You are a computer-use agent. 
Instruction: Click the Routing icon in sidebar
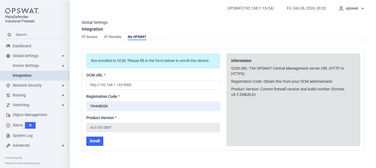[8, 95]
